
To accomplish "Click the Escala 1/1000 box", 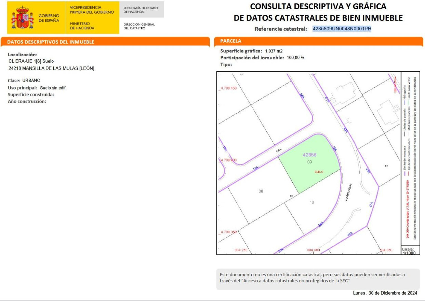I will (409, 251).
